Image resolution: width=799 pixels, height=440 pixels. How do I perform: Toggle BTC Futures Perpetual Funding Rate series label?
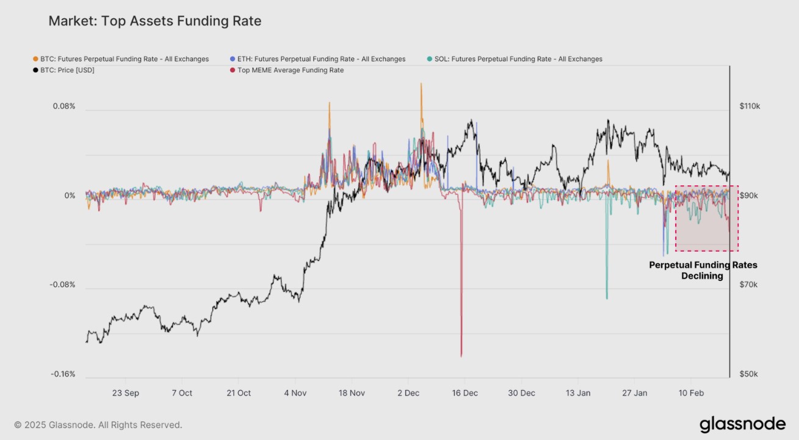coord(125,59)
